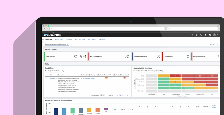Click the 1-10 of 23 pagination text
Image resolution: width=224 pixels, height=115 pixels.
point(110,95)
